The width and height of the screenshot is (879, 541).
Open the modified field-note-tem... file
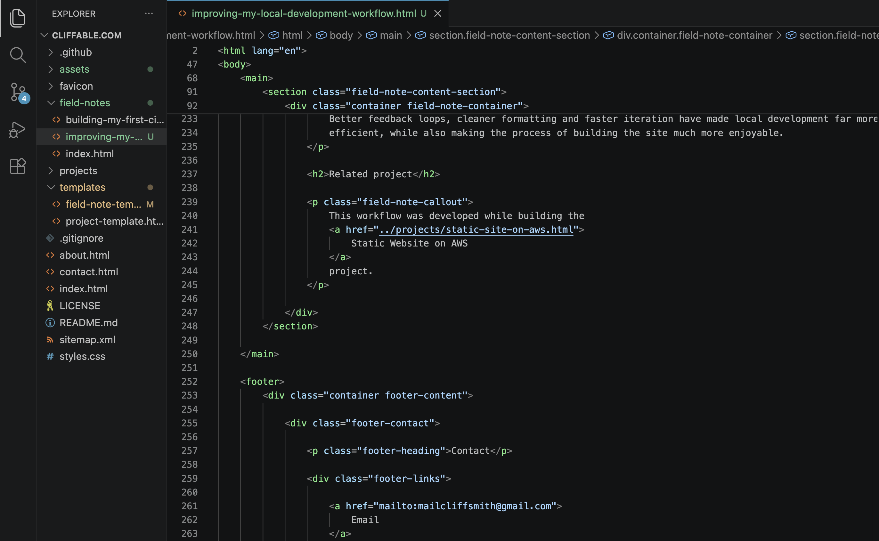[x=102, y=204]
